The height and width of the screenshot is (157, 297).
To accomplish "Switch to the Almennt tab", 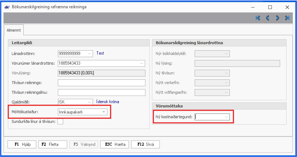I will (14, 31).
